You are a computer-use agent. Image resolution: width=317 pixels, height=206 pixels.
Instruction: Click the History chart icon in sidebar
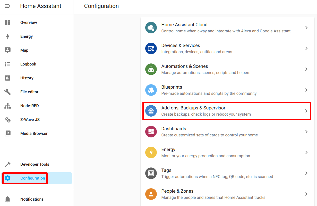[x=8, y=78]
